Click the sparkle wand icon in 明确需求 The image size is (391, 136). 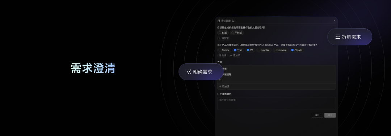coord(189,72)
